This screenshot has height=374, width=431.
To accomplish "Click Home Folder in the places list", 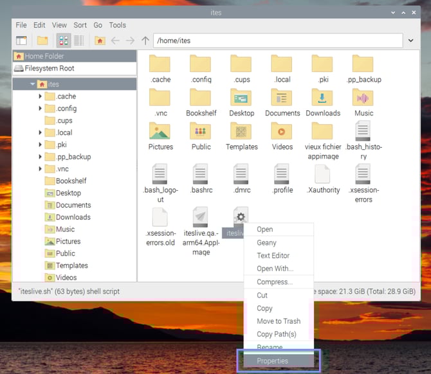I will [44, 56].
